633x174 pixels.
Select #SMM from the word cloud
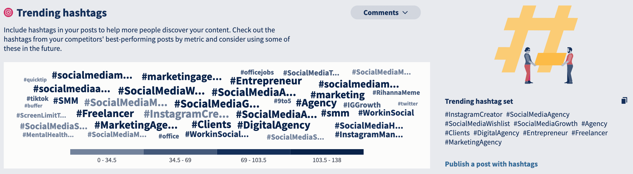click(x=66, y=101)
